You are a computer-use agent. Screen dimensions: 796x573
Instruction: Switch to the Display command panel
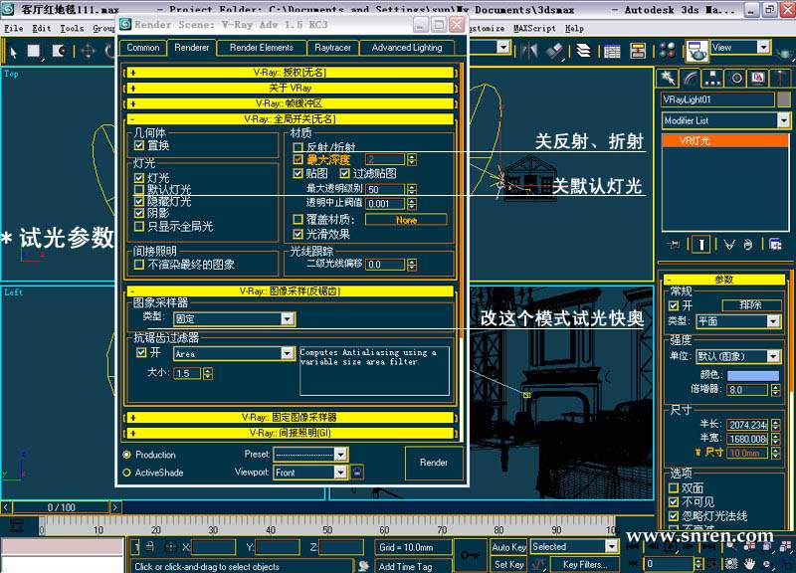coord(758,78)
